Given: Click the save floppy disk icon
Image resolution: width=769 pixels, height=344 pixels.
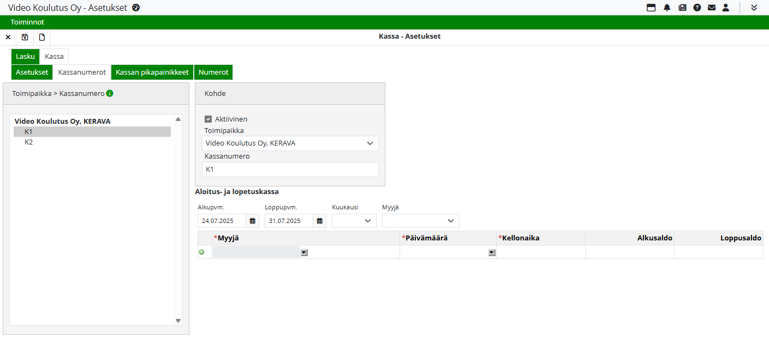Looking at the screenshot, I should click(25, 37).
